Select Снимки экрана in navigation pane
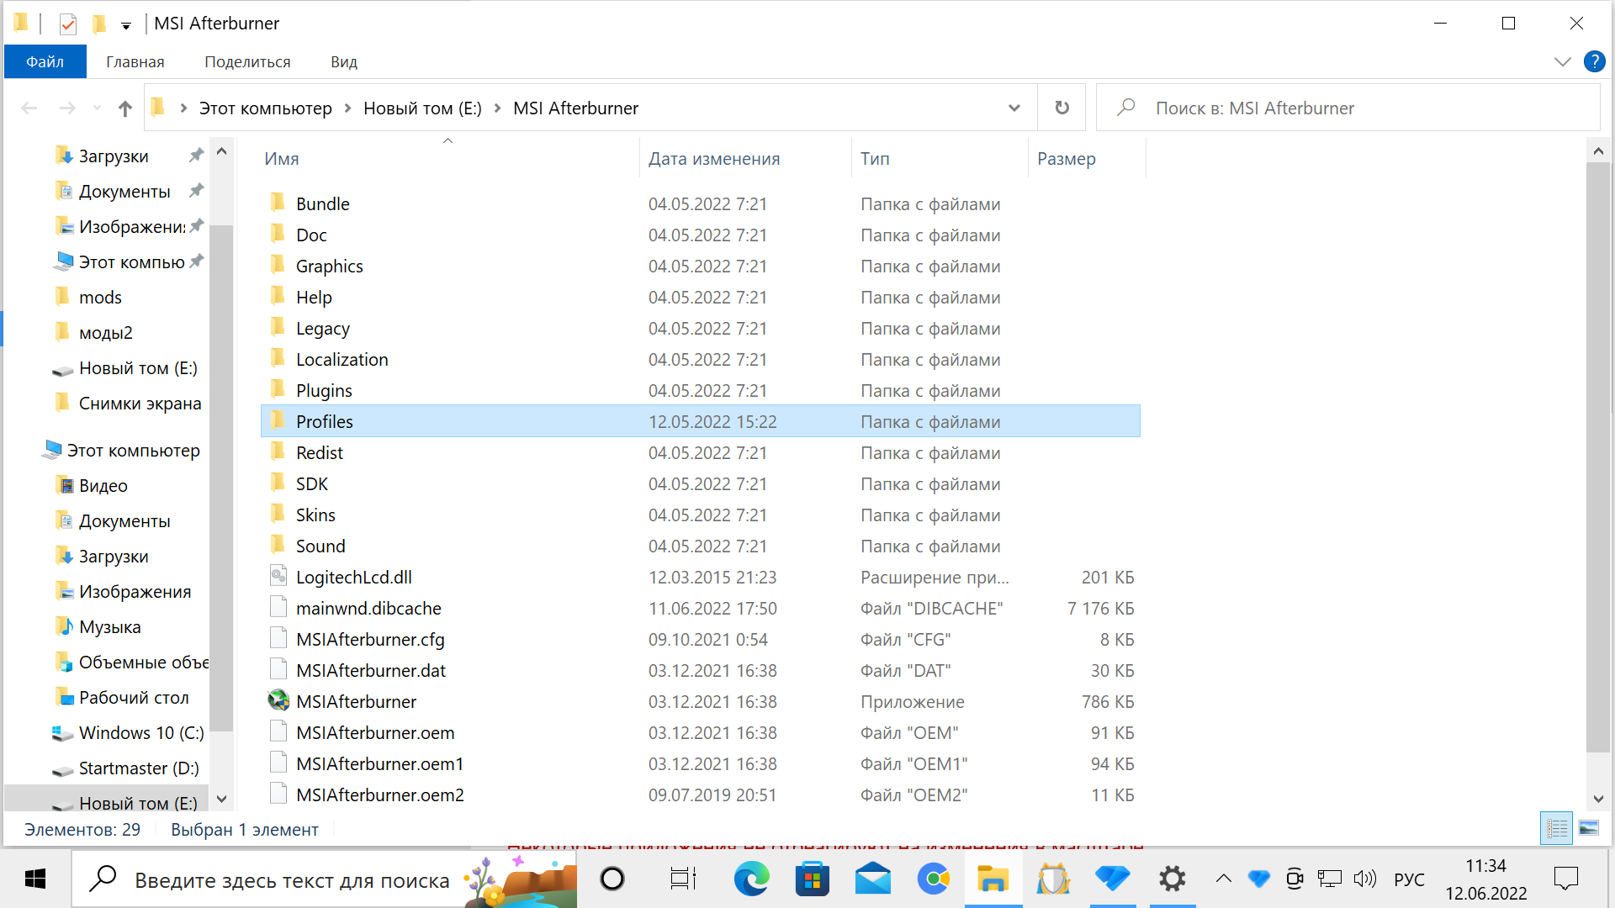 (x=140, y=404)
